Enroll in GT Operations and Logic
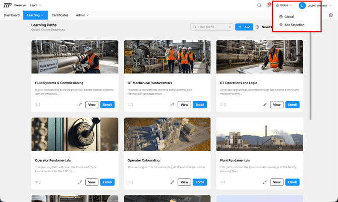 click(292, 105)
